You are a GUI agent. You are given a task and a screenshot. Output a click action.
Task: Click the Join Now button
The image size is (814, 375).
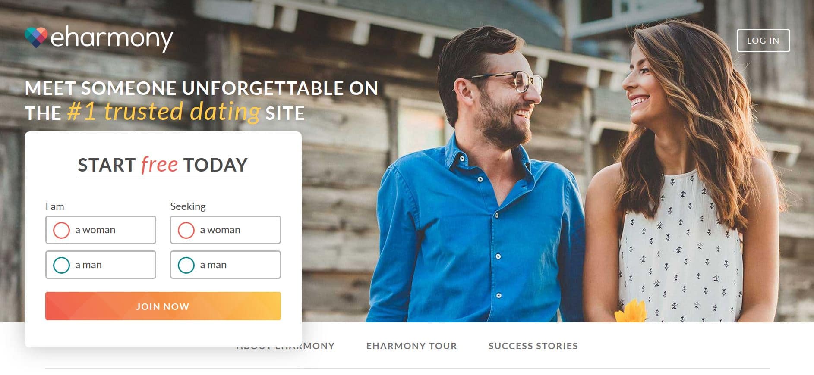coord(163,306)
